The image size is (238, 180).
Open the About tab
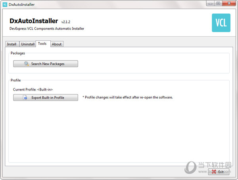coord(57,44)
